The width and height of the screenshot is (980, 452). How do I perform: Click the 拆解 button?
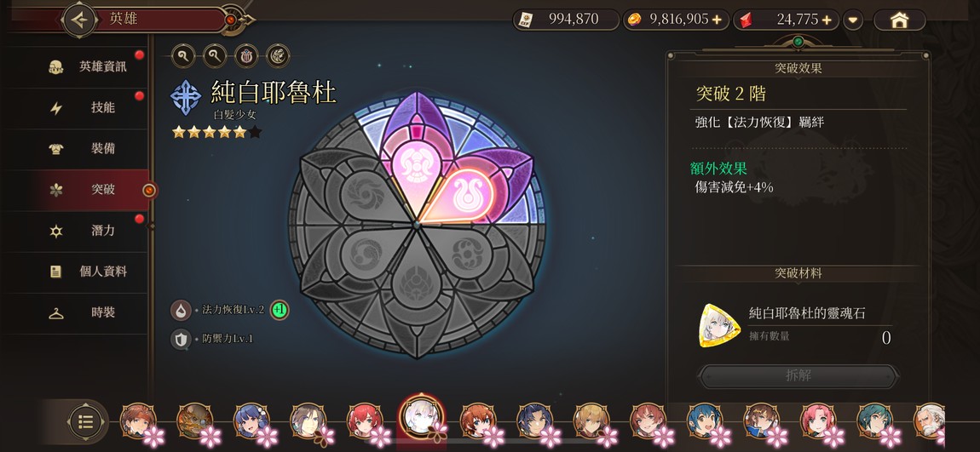798,376
